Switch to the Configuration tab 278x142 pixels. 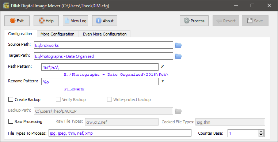[x=20, y=34]
